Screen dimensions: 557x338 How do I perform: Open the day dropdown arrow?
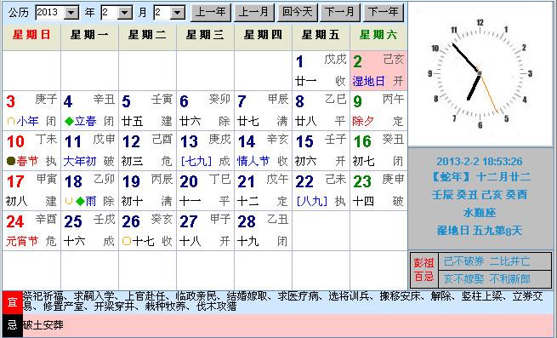click(x=177, y=13)
